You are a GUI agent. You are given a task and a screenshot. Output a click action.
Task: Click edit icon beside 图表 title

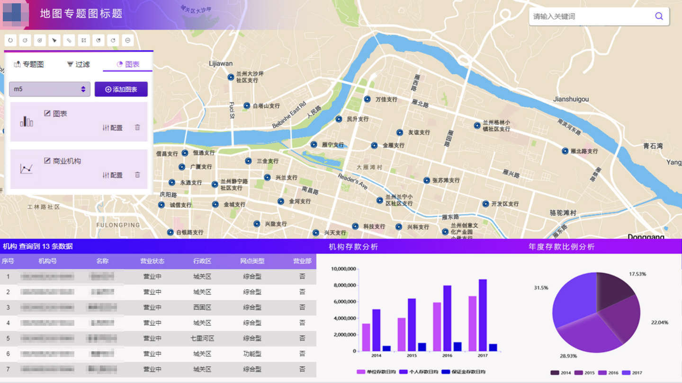47,113
